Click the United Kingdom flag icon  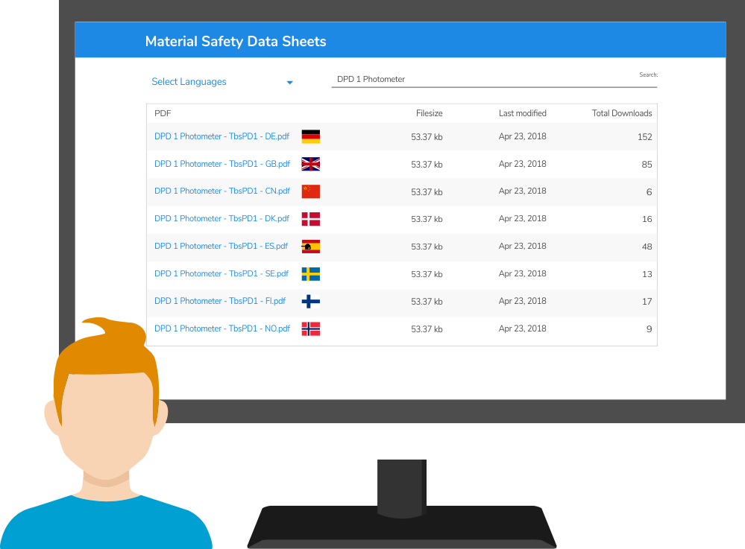pos(310,164)
